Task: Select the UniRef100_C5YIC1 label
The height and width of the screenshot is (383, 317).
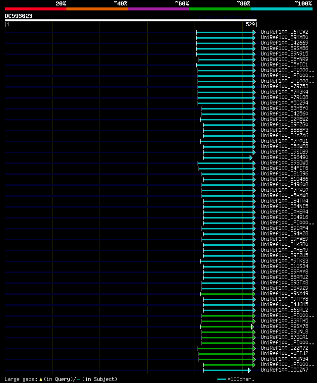Action: point(284,65)
